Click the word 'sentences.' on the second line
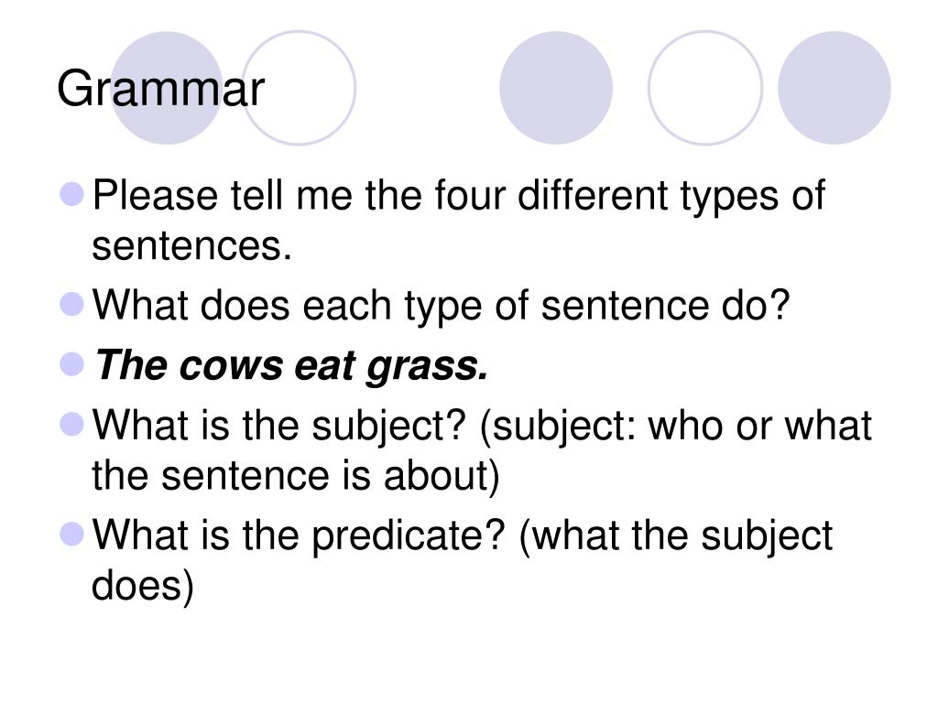This screenshot has width=938, height=703. tap(191, 245)
